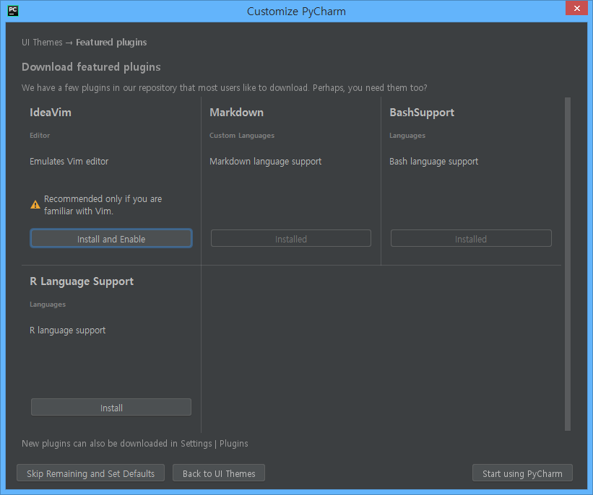Install and enable the IdeaVim plugin
The height and width of the screenshot is (495, 593).
[111, 238]
